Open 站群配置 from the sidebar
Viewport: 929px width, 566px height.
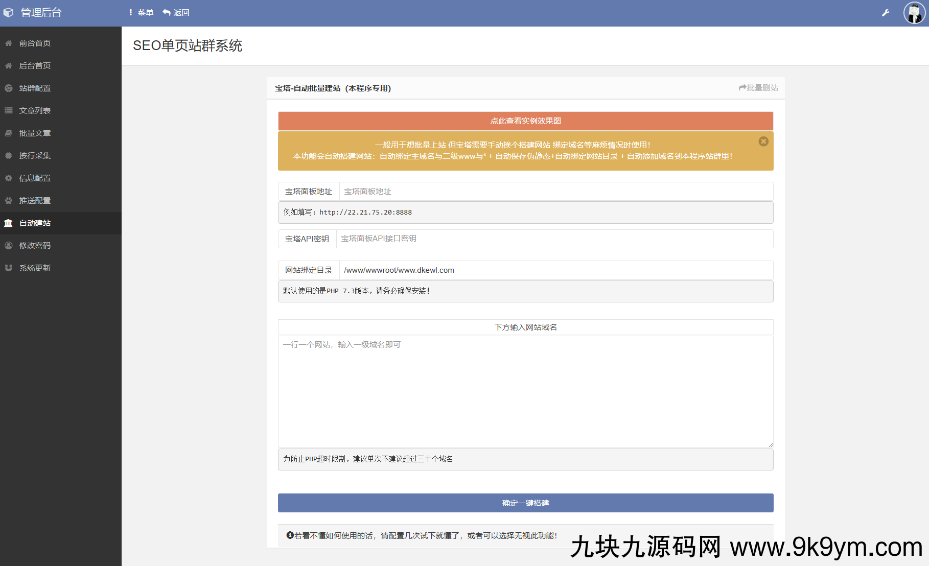coord(34,88)
